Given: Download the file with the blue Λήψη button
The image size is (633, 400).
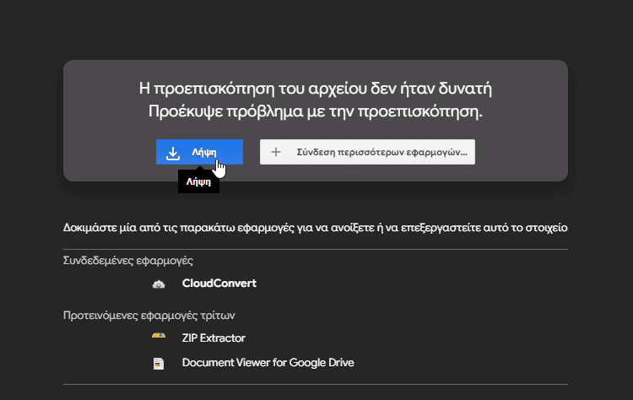Looking at the screenshot, I should [199, 152].
